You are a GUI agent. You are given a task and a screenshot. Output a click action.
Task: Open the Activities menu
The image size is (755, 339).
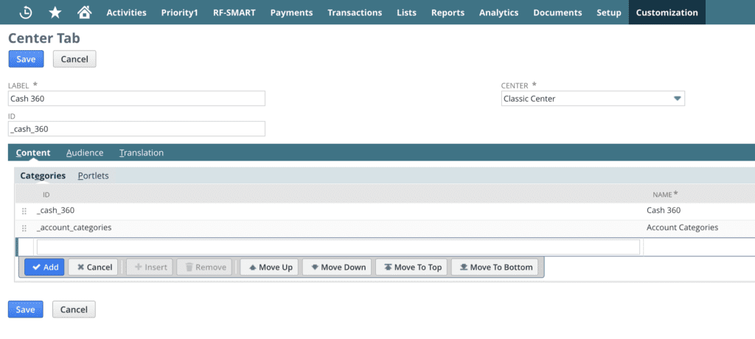pyautogui.click(x=126, y=13)
